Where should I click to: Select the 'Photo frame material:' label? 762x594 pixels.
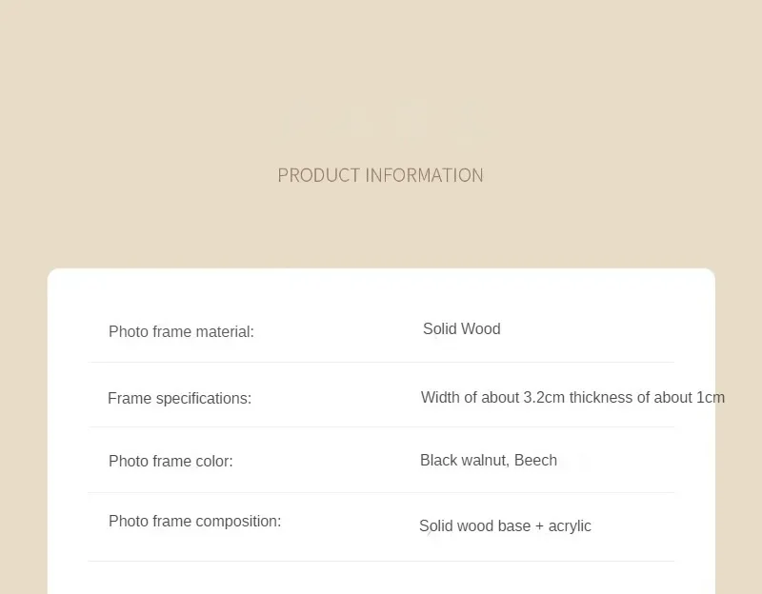[x=181, y=331]
